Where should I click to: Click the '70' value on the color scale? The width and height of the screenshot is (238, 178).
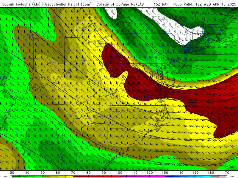click(x=73, y=173)
